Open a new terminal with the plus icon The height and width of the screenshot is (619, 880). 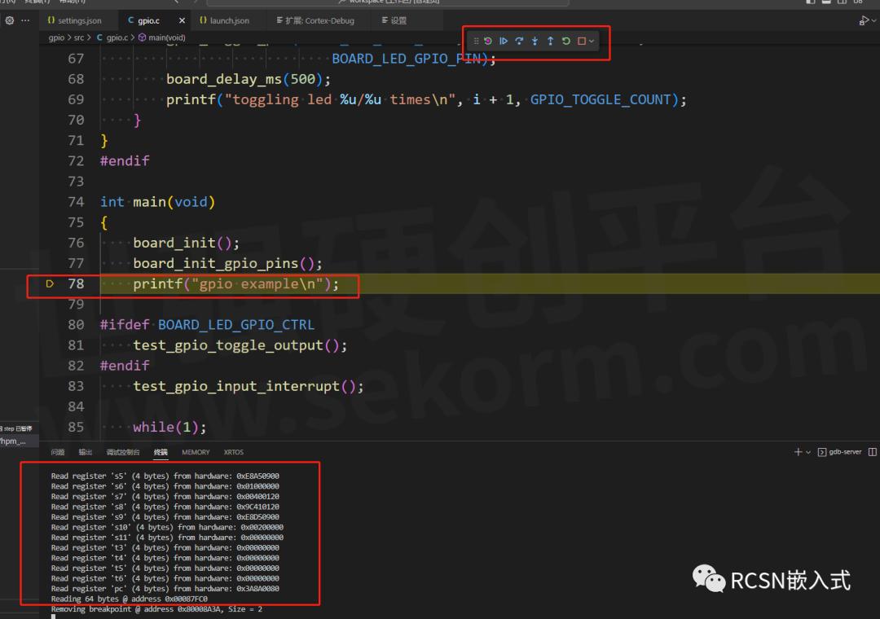pyautogui.click(x=798, y=452)
